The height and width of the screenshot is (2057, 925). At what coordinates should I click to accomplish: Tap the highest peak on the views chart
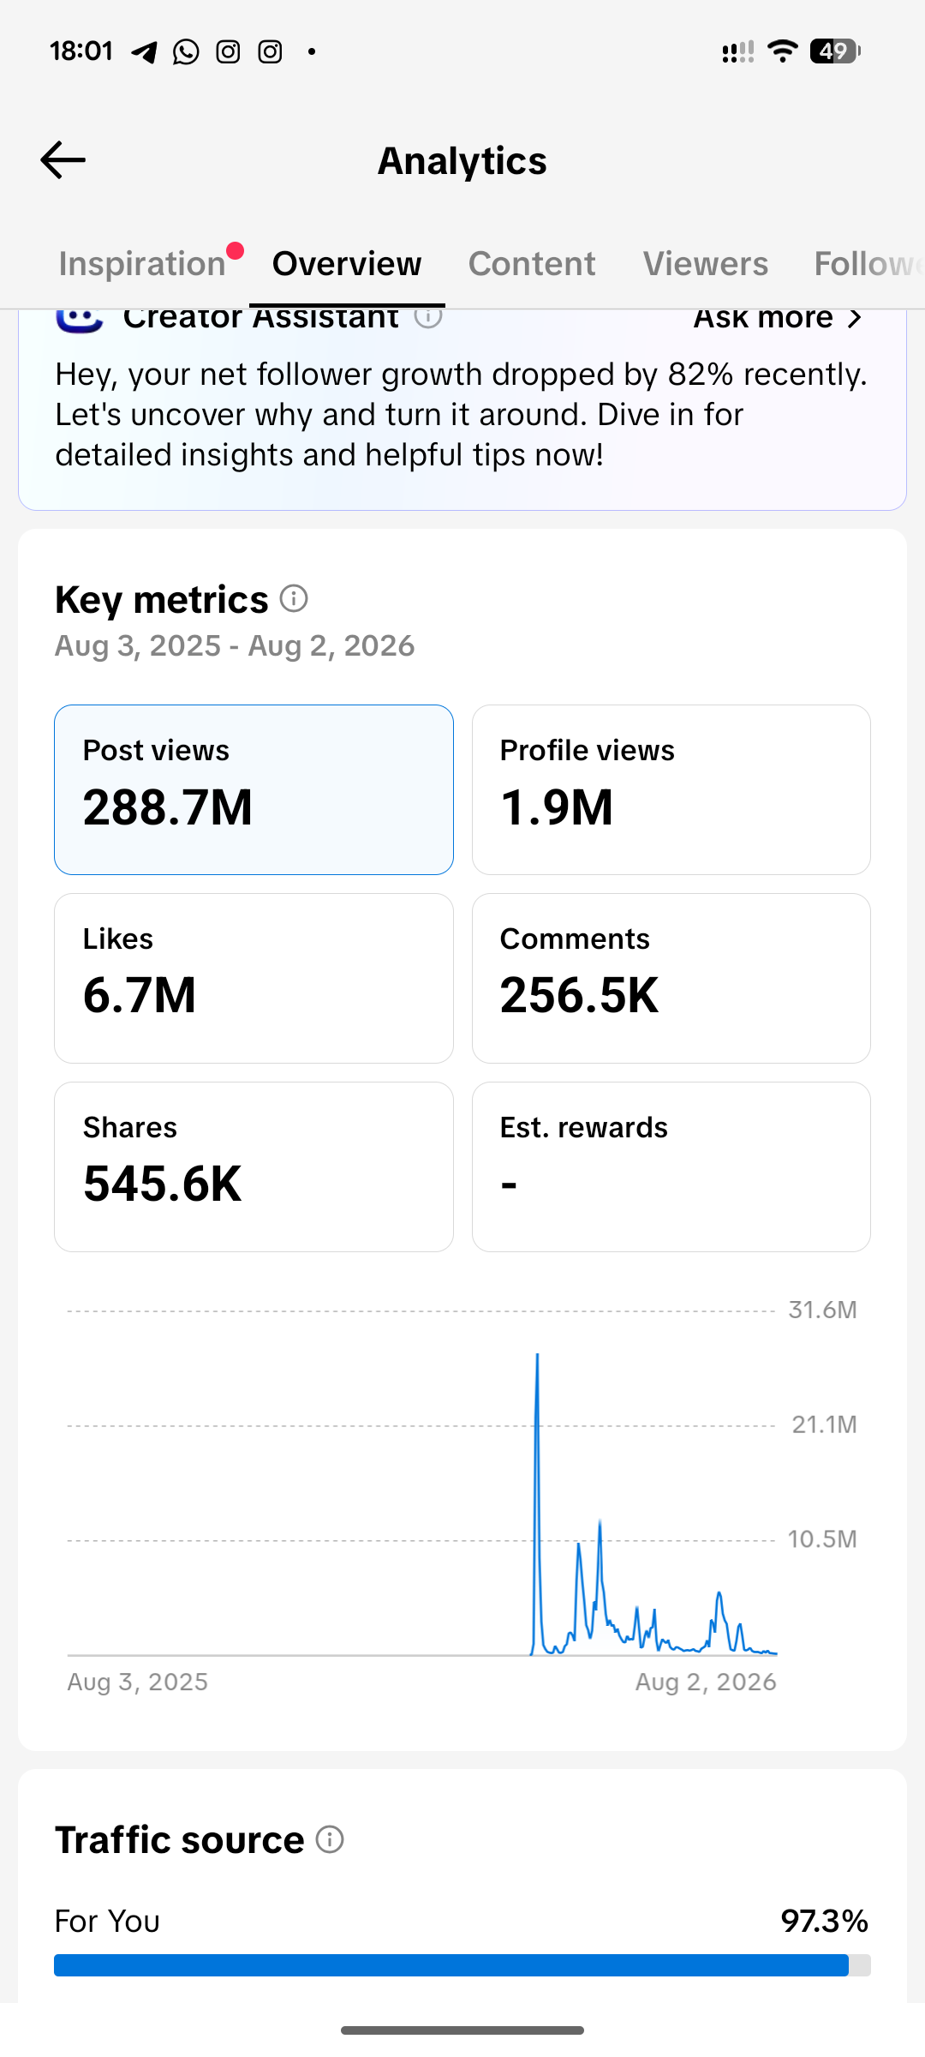(x=537, y=1356)
